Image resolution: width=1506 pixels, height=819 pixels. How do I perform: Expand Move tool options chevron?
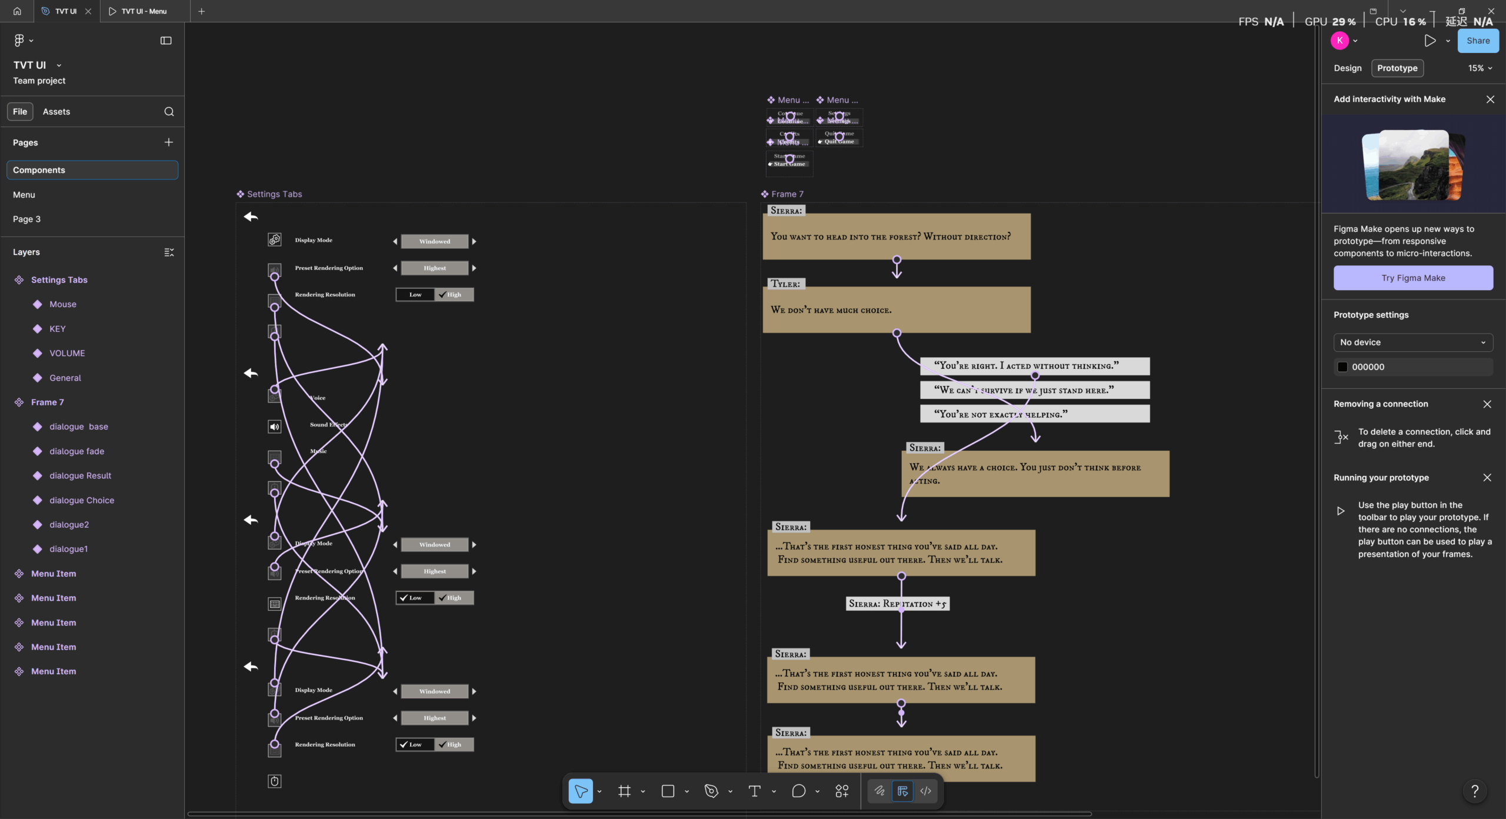[x=599, y=792]
